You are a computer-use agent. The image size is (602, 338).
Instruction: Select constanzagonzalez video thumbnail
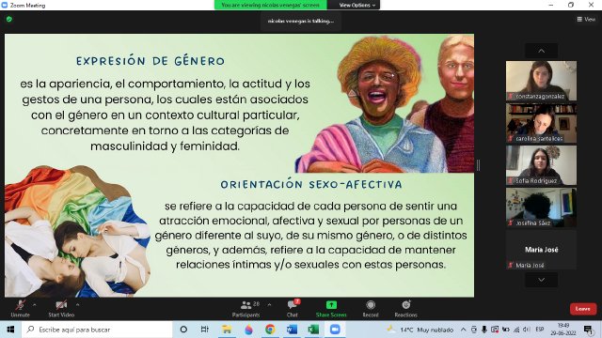[x=541, y=81]
